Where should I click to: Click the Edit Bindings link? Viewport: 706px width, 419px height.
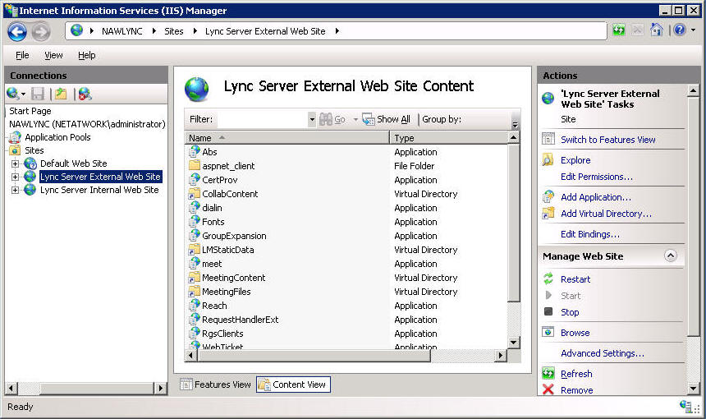tap(589, 234)
